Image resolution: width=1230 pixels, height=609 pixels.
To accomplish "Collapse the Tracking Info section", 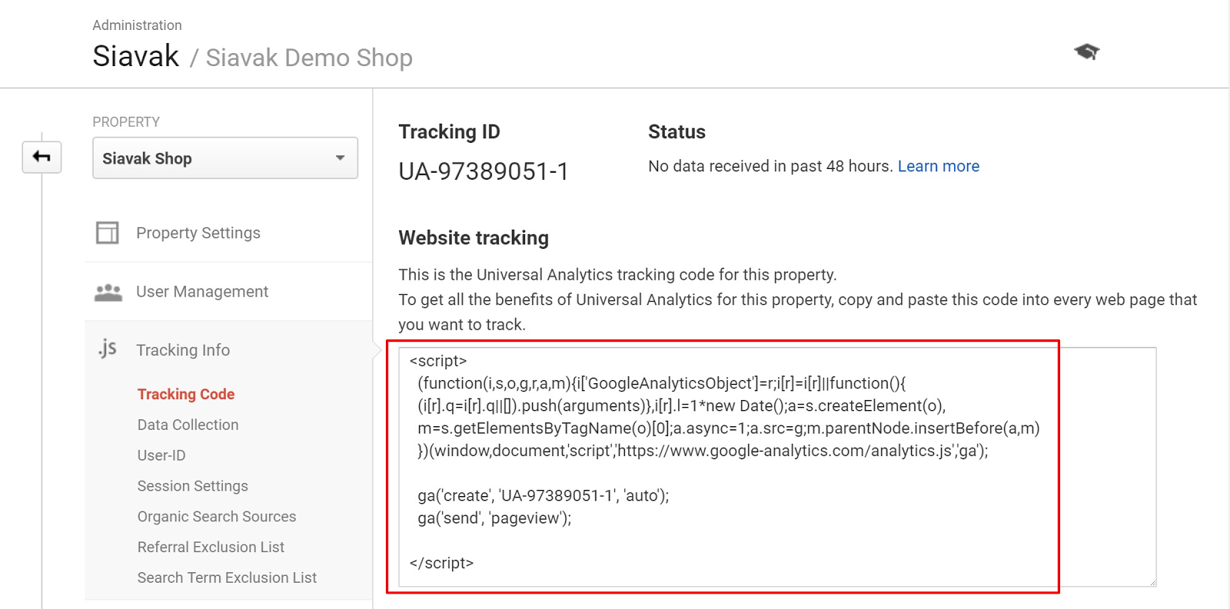I will [x=183, y=350].
